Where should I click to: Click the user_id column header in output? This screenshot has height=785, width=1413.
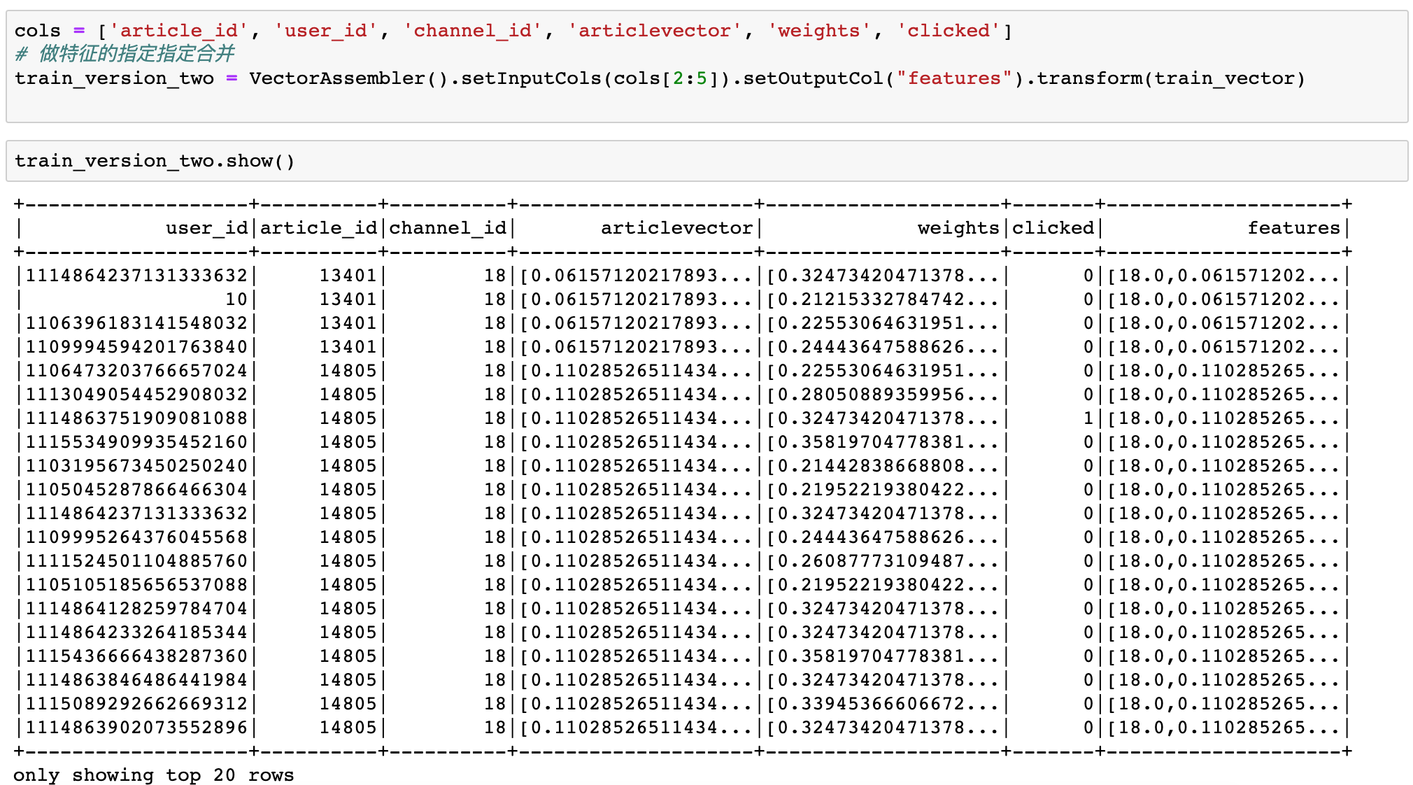point(206,228)
